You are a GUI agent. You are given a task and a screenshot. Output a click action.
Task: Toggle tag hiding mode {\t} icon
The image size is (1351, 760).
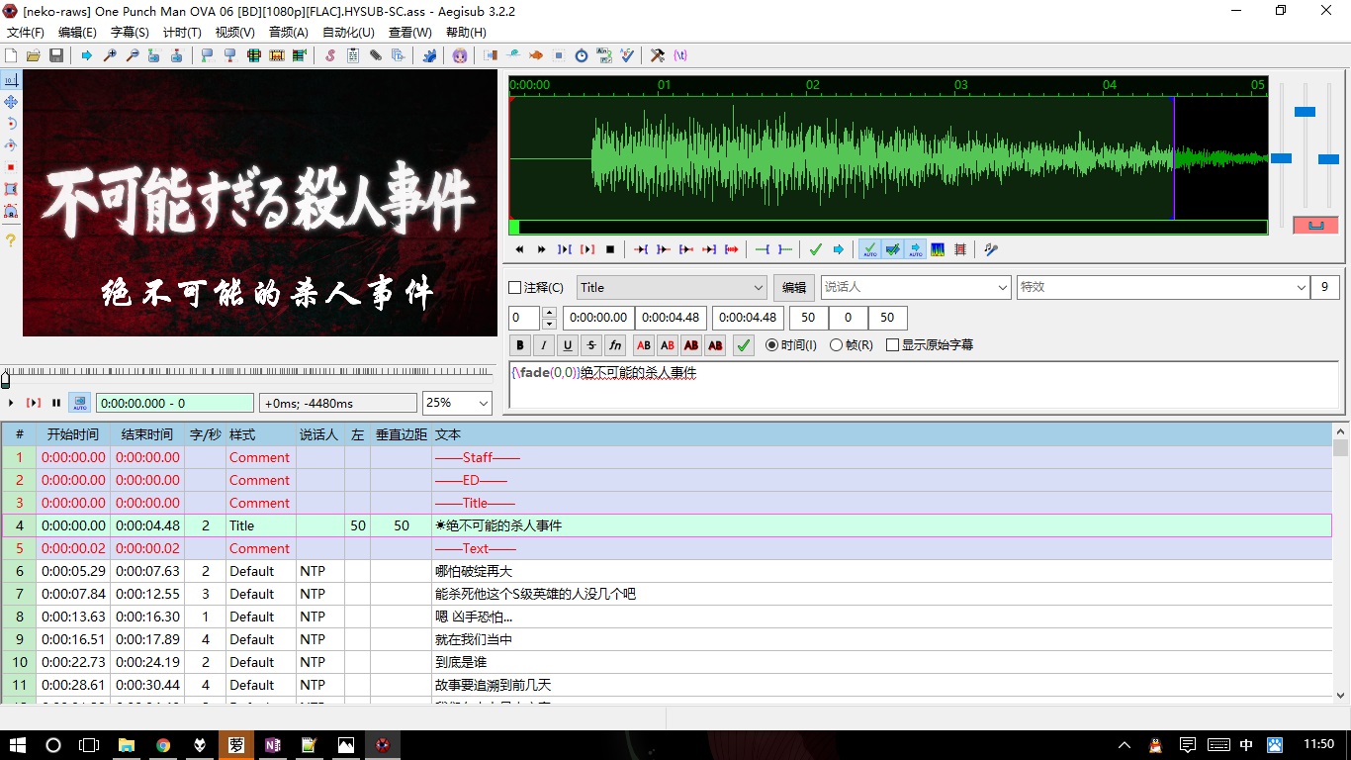(680, 55)
